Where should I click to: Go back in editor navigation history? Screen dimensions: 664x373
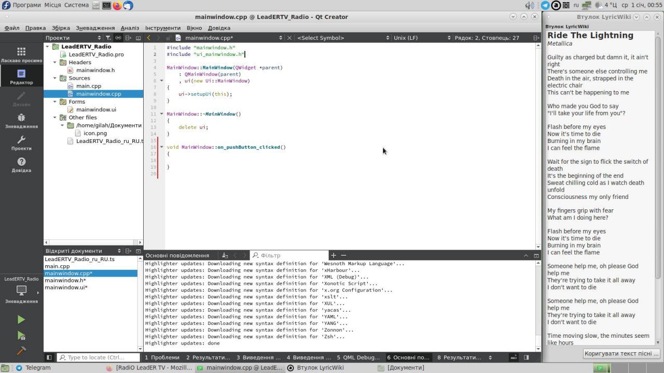(149, 38)
